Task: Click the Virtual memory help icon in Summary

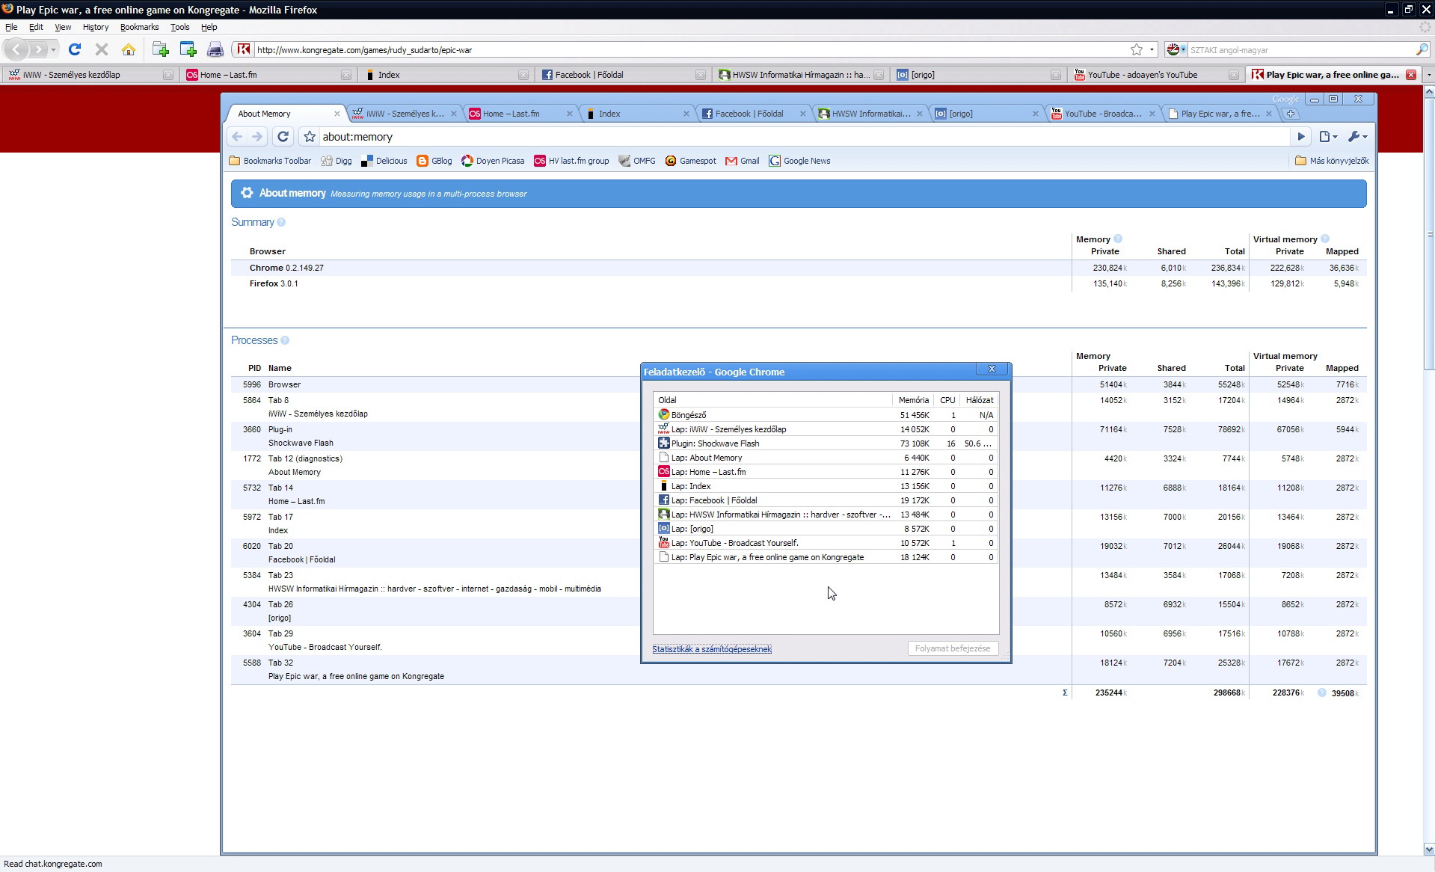Action: tap(1325, 239)
